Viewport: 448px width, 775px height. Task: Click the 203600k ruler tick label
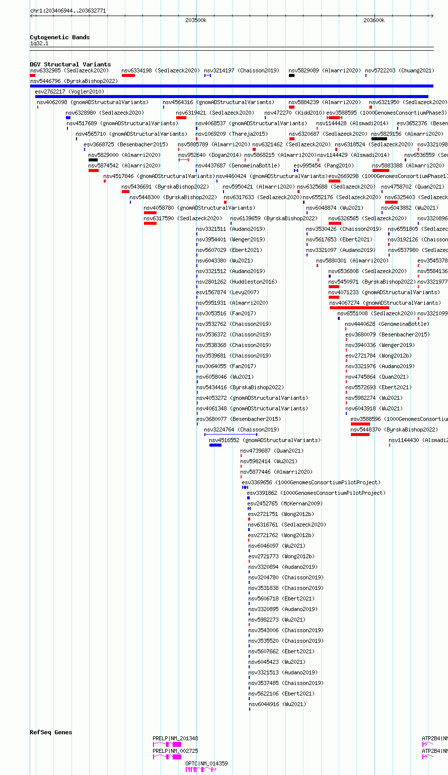click(x=374, y=20)
